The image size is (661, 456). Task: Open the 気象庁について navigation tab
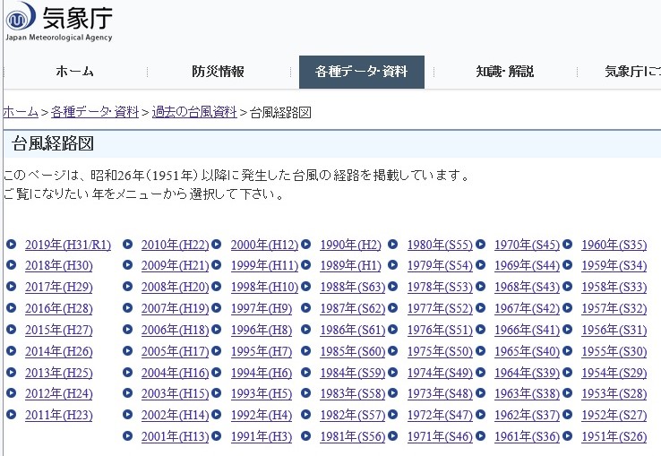[x=632, y=72]
